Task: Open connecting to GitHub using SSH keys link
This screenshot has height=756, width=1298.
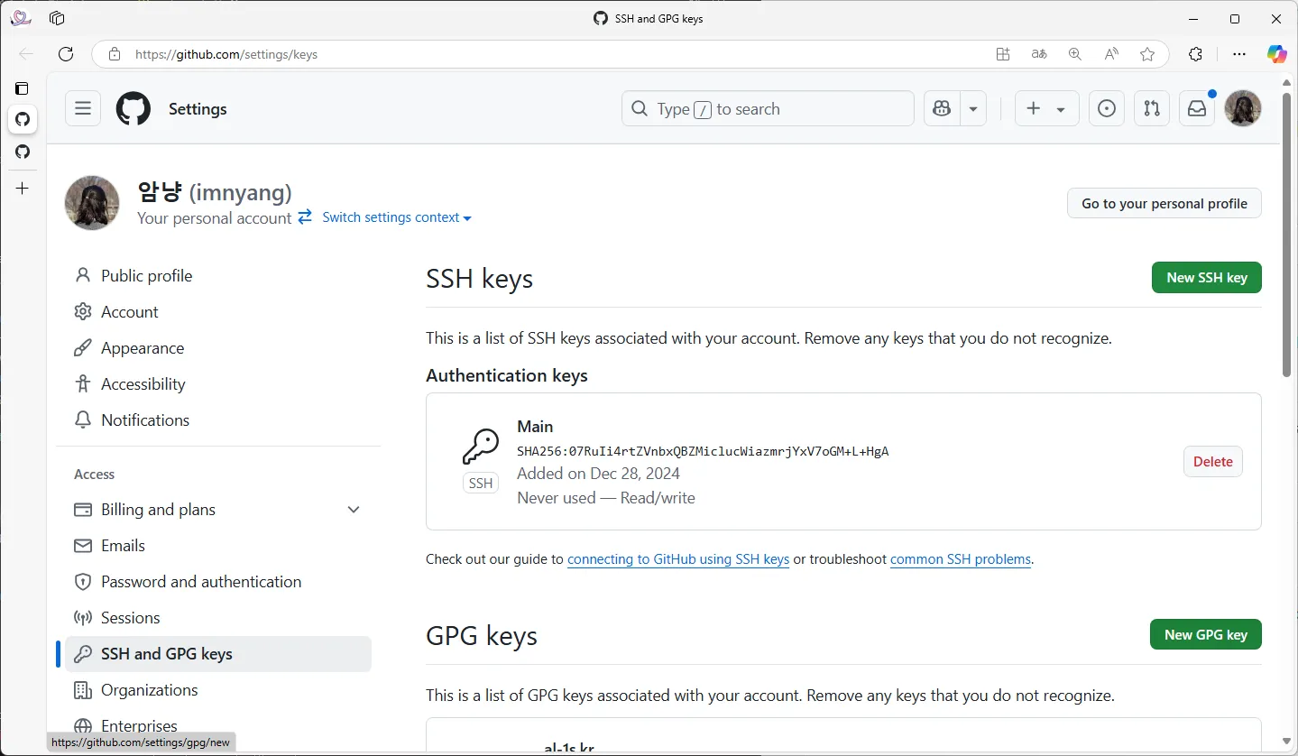Action: coord(678,559)
